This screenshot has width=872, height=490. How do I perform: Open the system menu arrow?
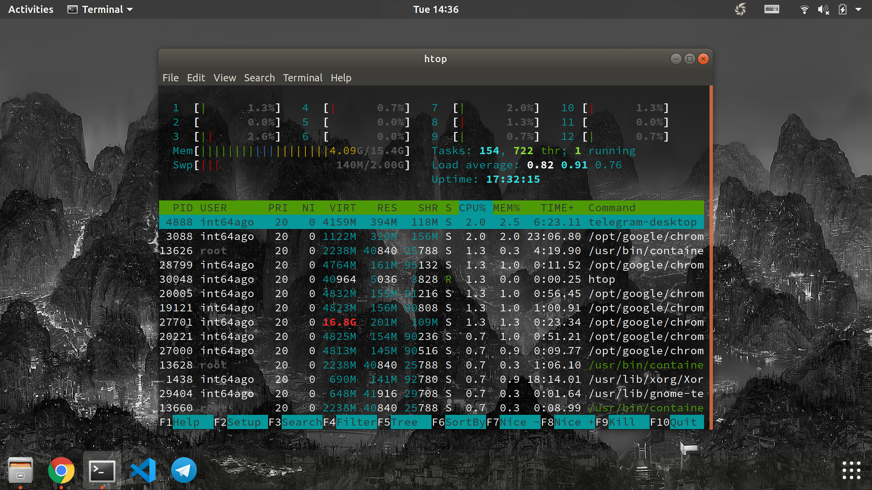tap(858, 10)
